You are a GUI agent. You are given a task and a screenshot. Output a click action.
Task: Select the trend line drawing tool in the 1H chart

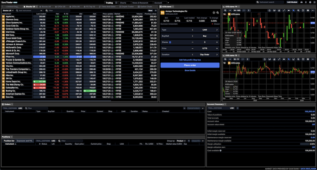point(284,10)
